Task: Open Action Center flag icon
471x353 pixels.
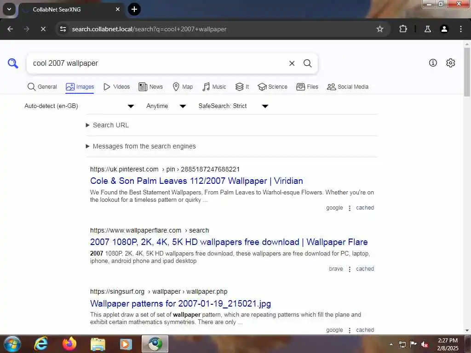Action: (x=414, y=344)
